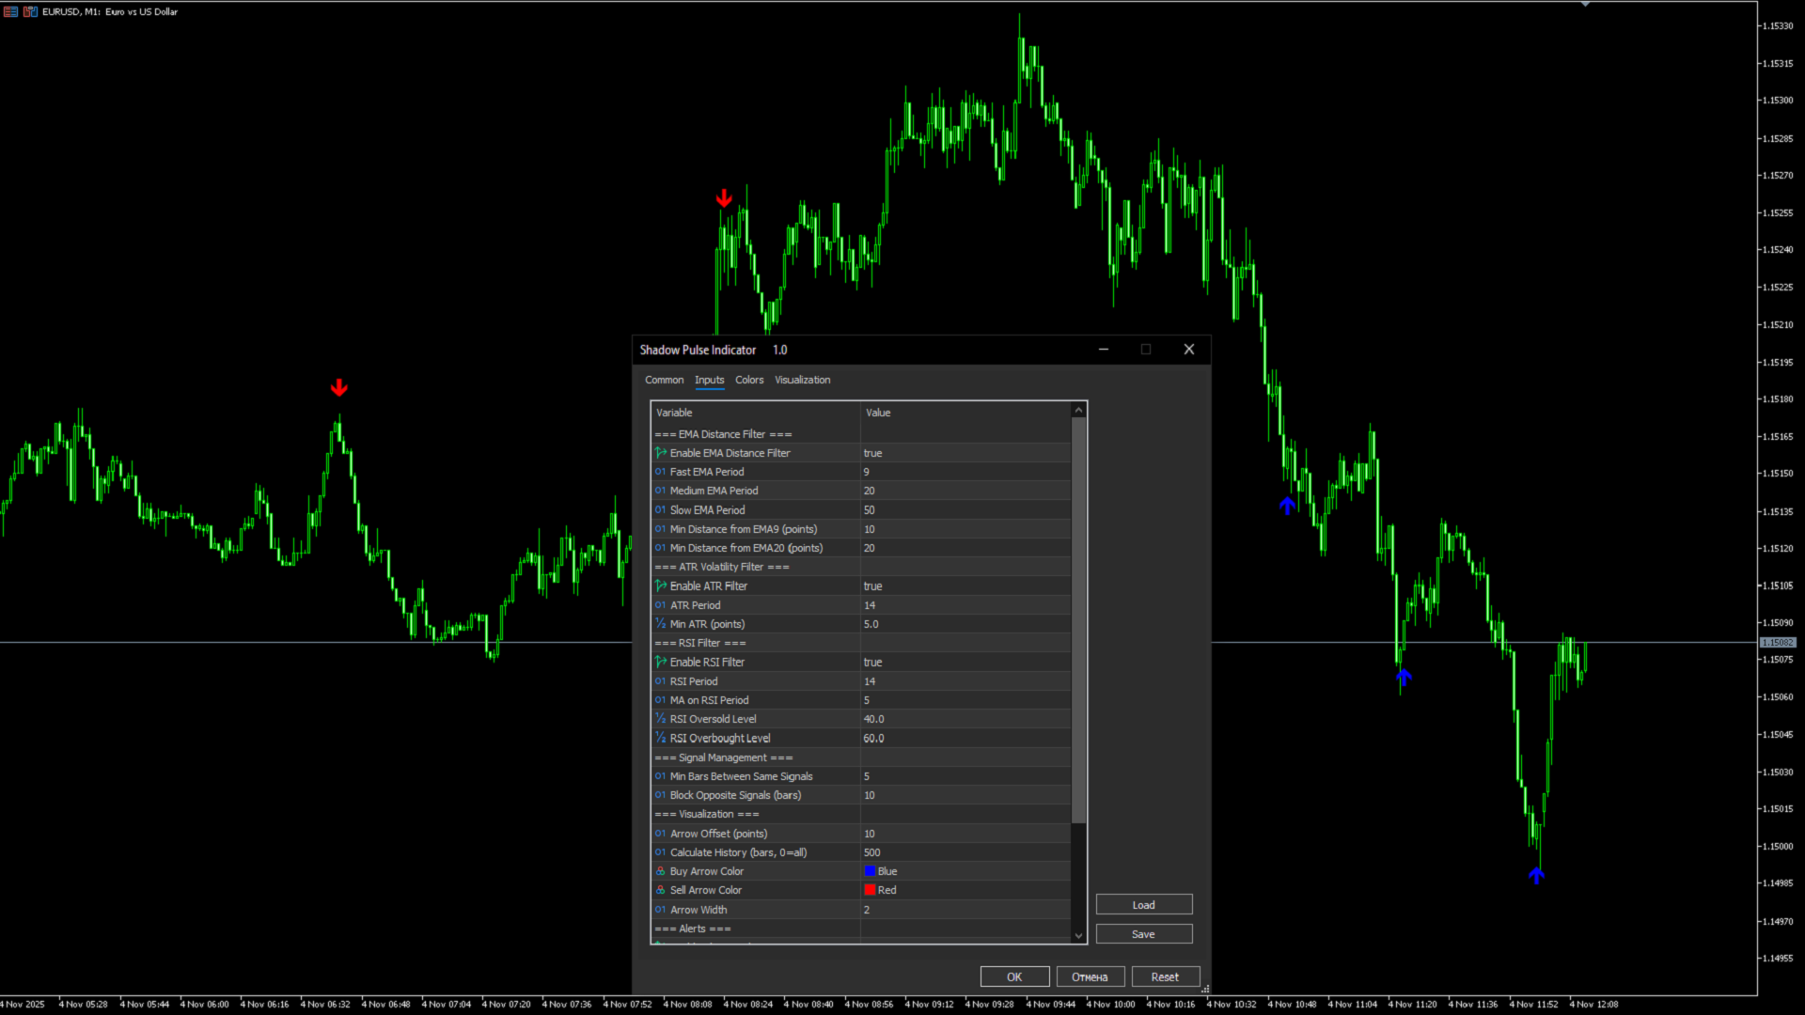
Task: Click the integer icon next to Fast EMA Period
Action: coord(661,472)
